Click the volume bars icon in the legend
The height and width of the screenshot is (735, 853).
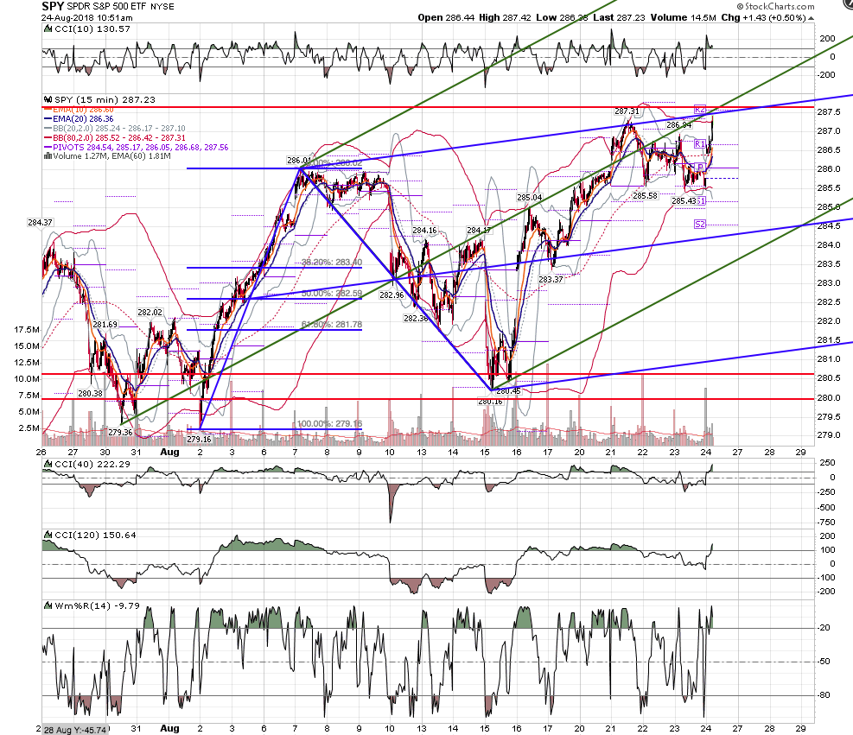[x=48, y=156]
